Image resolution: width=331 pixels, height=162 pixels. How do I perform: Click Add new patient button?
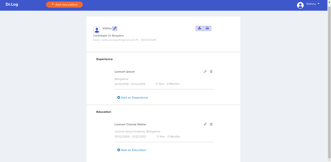(64, 5)
